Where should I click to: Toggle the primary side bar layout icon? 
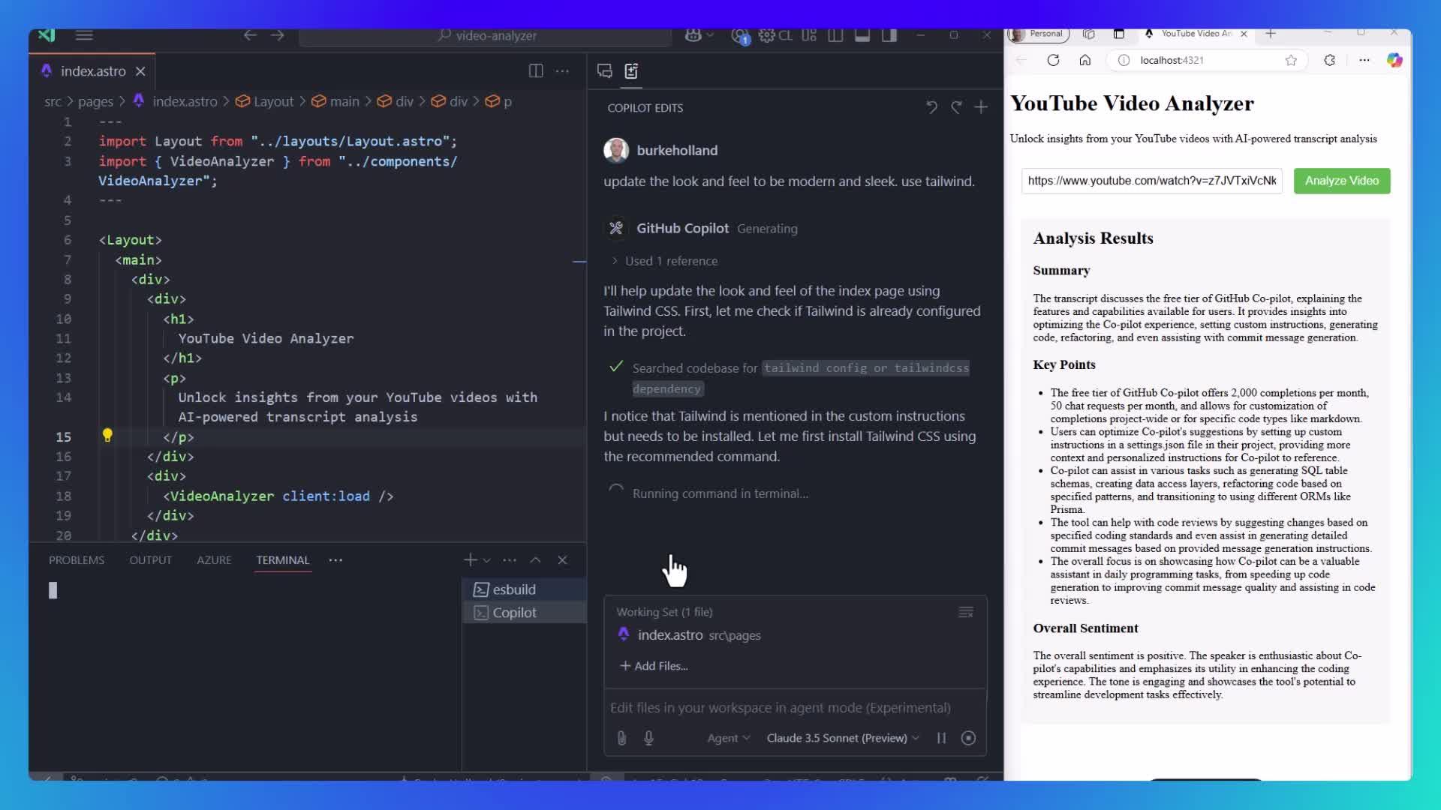click(x=835, y=35)
